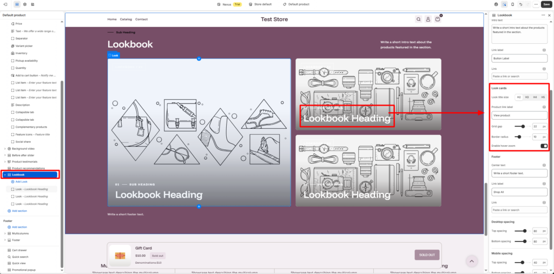Open the Store default selector
The image size is (554, 274).
pyautogui.click(x=260, y=4)
